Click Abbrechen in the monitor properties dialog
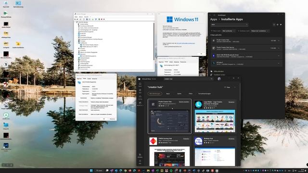This screenshot has width=308, height=173. [x=112, y=119]
